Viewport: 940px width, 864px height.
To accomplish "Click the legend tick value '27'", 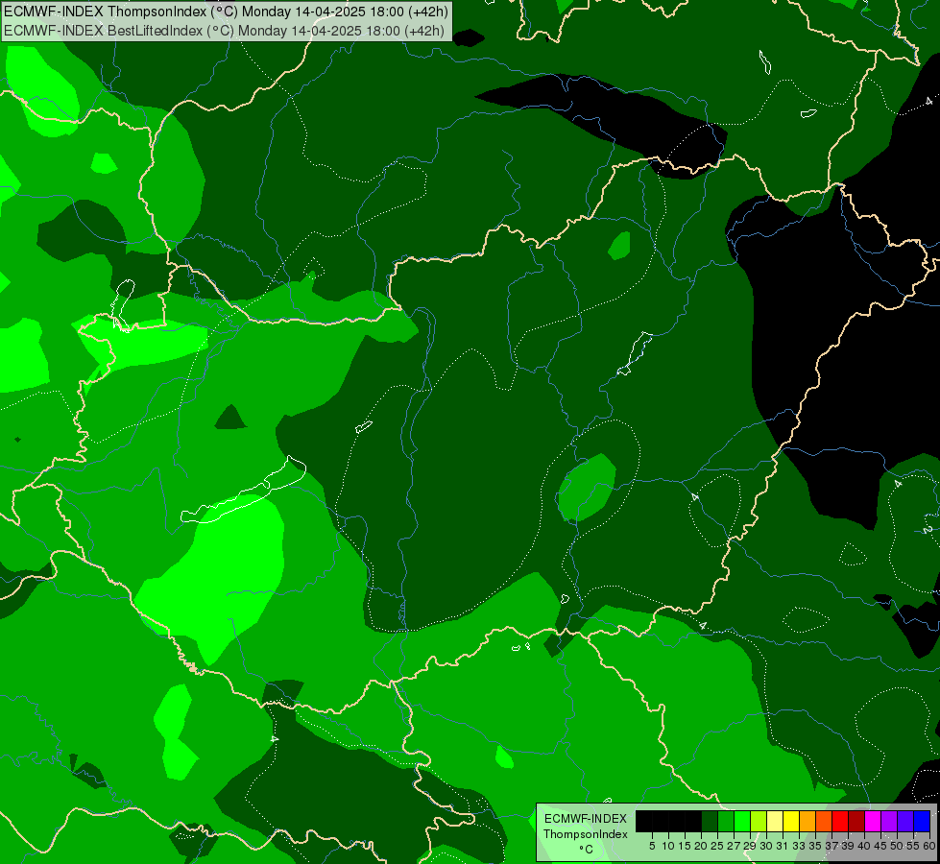I will point(734,846).
